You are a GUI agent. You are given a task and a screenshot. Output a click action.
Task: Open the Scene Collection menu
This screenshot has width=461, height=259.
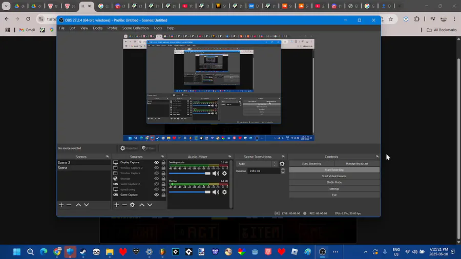pyautogui.click(x=136, y=28)
